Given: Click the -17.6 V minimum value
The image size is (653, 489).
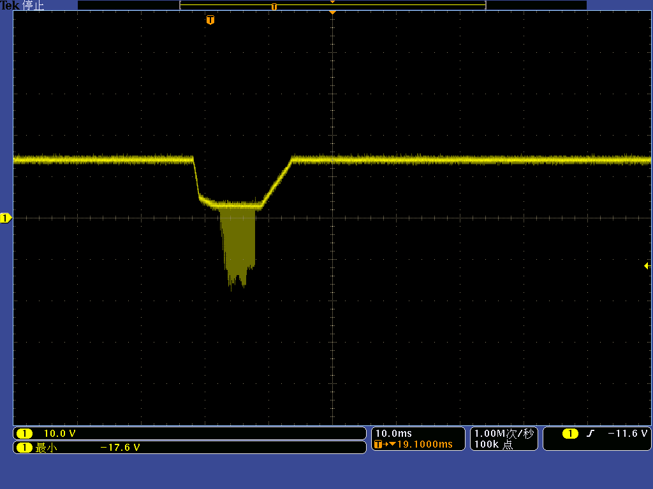Looking at the screenshot, I should (x=120, y=448).
